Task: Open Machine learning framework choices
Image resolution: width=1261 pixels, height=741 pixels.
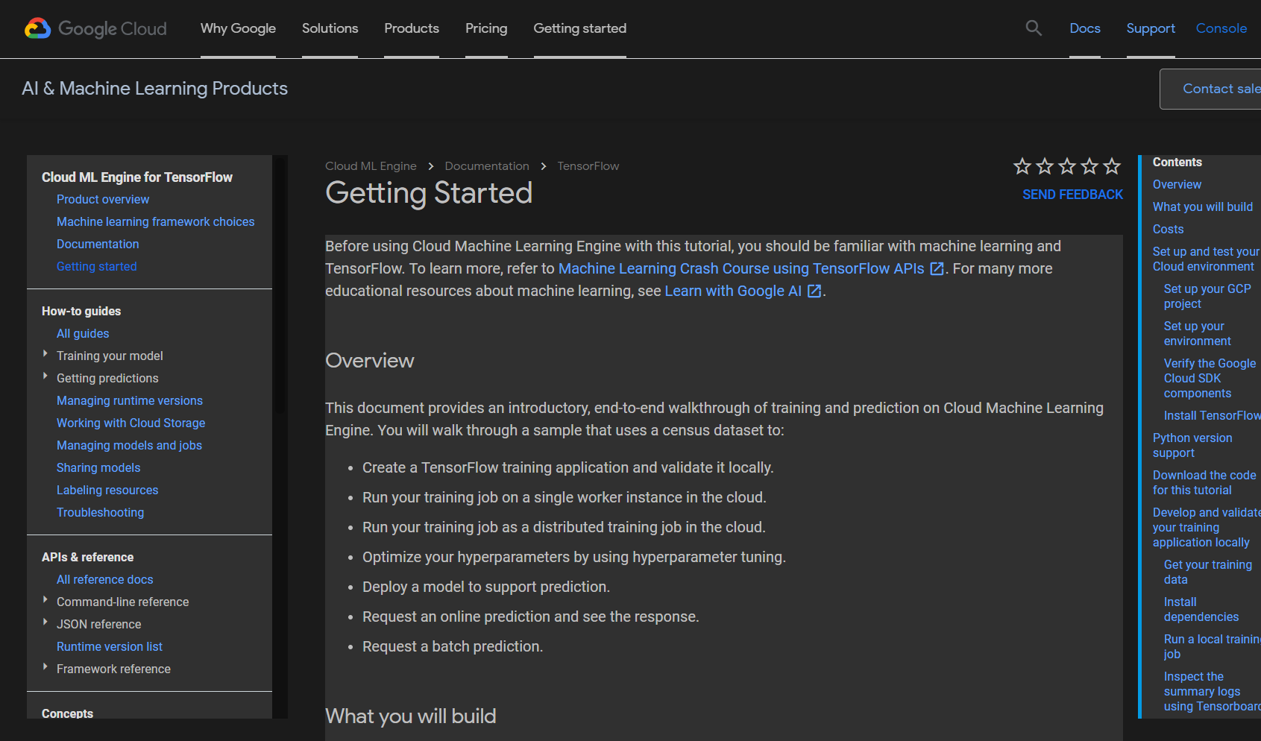Action: coord(155,221)
